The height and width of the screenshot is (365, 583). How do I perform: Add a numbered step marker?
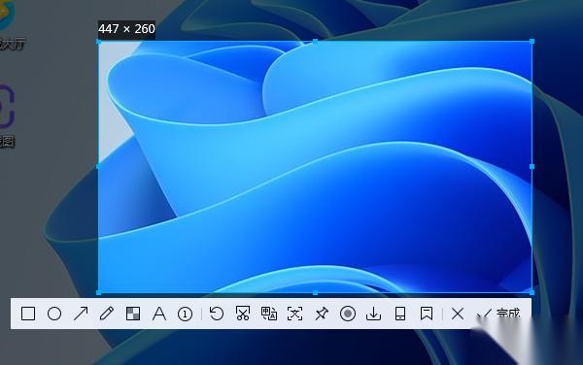pyautogui.click(x=186, y=315)
